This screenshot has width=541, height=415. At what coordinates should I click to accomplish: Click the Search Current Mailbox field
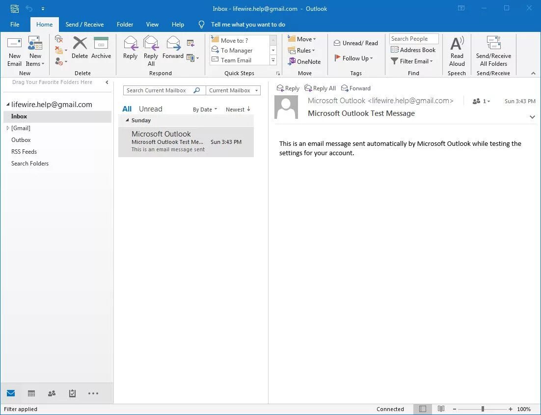164,90
